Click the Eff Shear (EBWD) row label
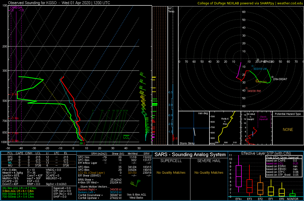Screen dimensions: 304x201 point(89,175)
